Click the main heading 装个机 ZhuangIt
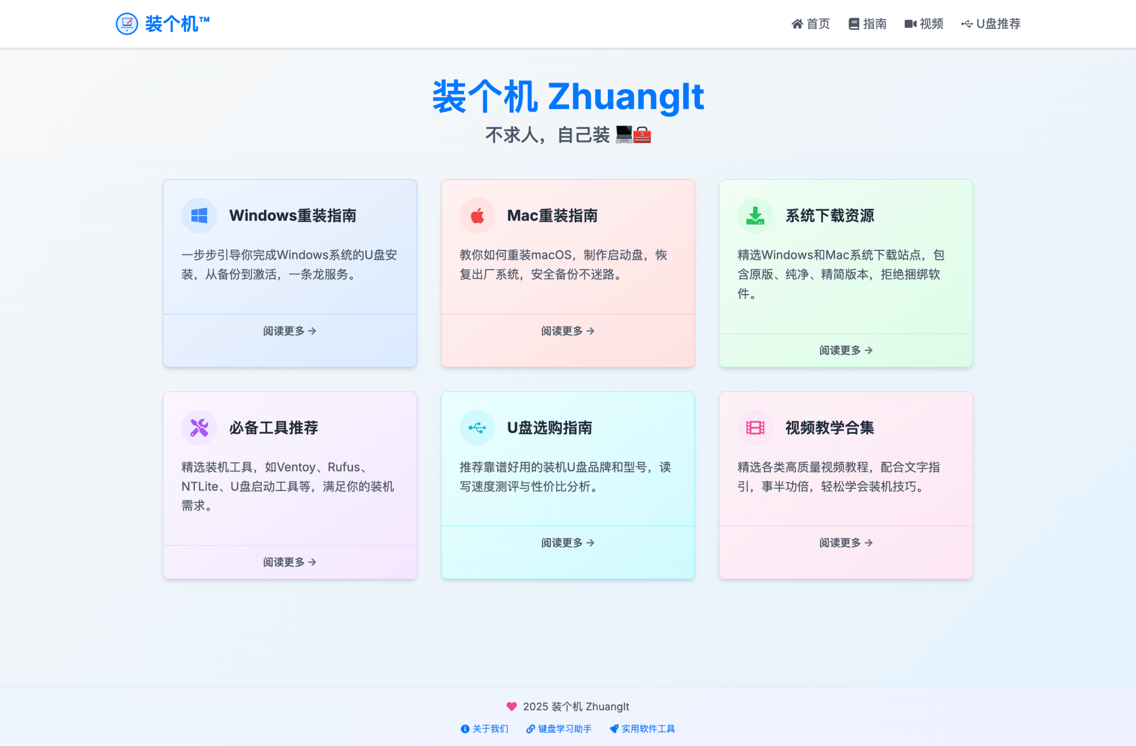1136x746 pixels. 568,97
